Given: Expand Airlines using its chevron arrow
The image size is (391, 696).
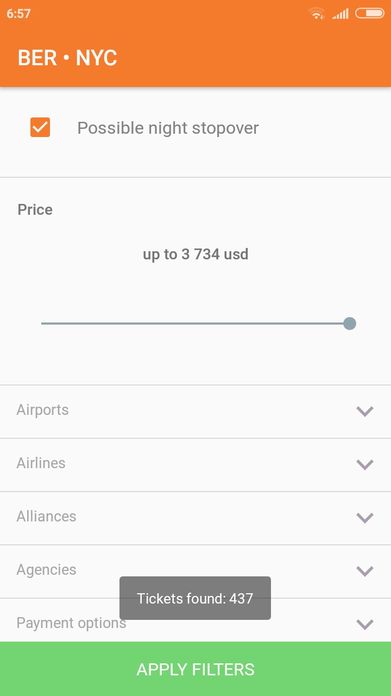Looking at the screenshot, I should click(x=364, y=464).
